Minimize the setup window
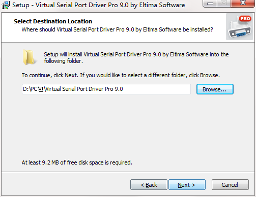Viewport: 256px width, 197px height. 210,4
